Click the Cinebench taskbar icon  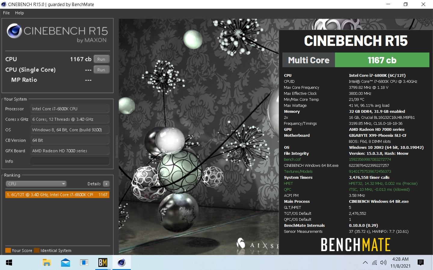(121, 263)
